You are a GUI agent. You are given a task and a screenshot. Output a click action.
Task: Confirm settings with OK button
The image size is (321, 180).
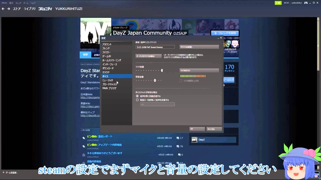point(197,129)
